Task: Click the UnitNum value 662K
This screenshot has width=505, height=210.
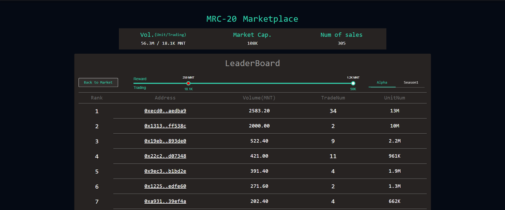Action: pos(394,202)
